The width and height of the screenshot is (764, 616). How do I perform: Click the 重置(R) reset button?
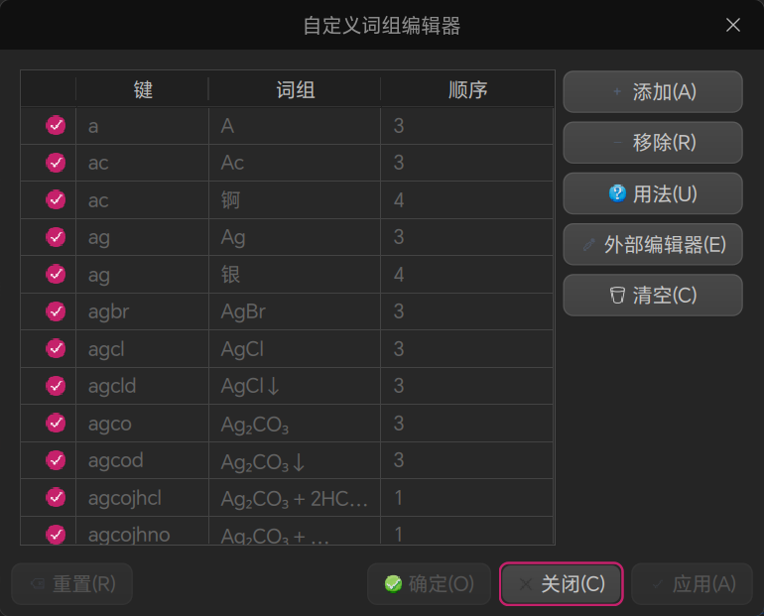click(x=71, y=584)
